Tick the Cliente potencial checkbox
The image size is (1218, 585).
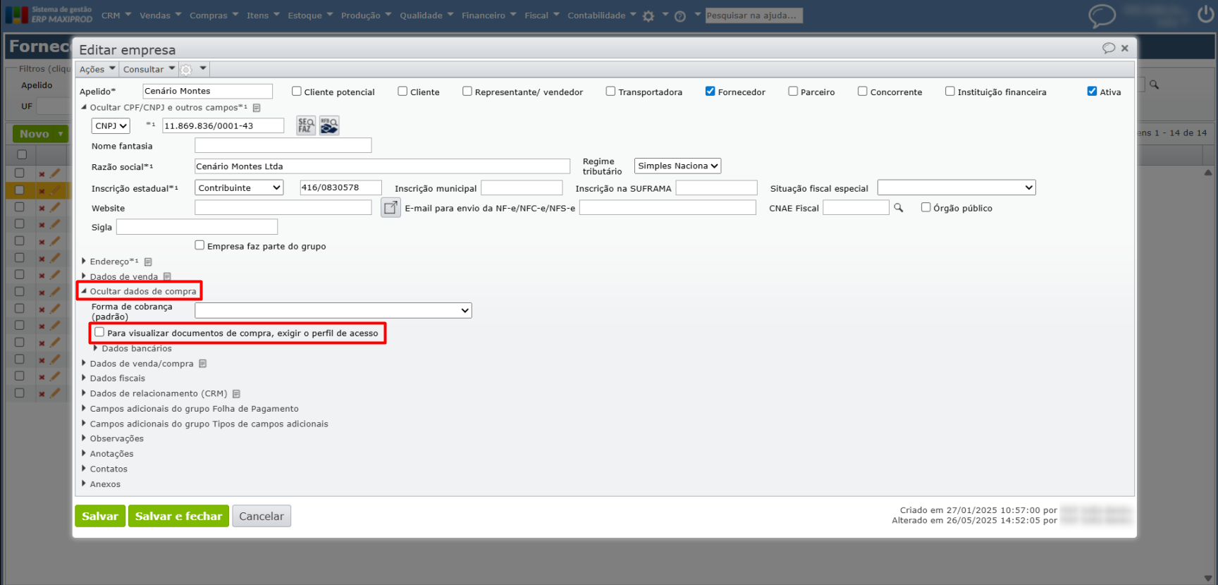tap(297, 92)
